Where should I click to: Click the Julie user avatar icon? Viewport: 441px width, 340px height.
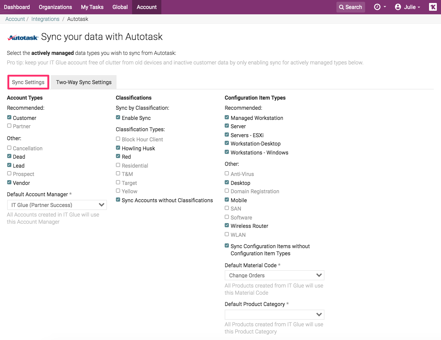398,7
